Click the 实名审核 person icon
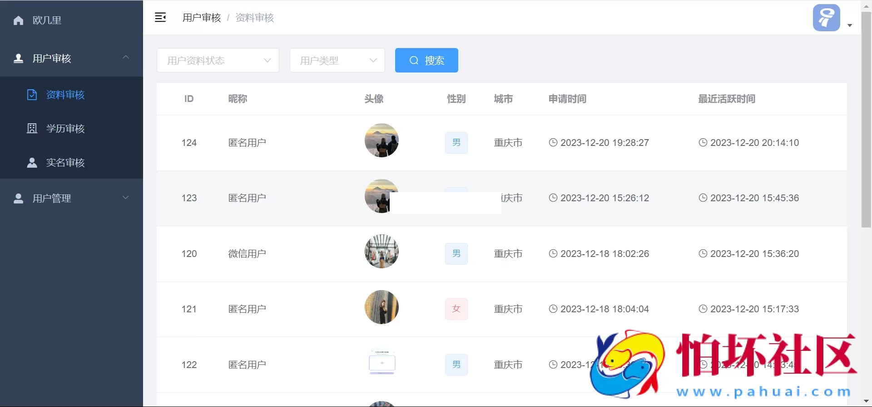 32,163
